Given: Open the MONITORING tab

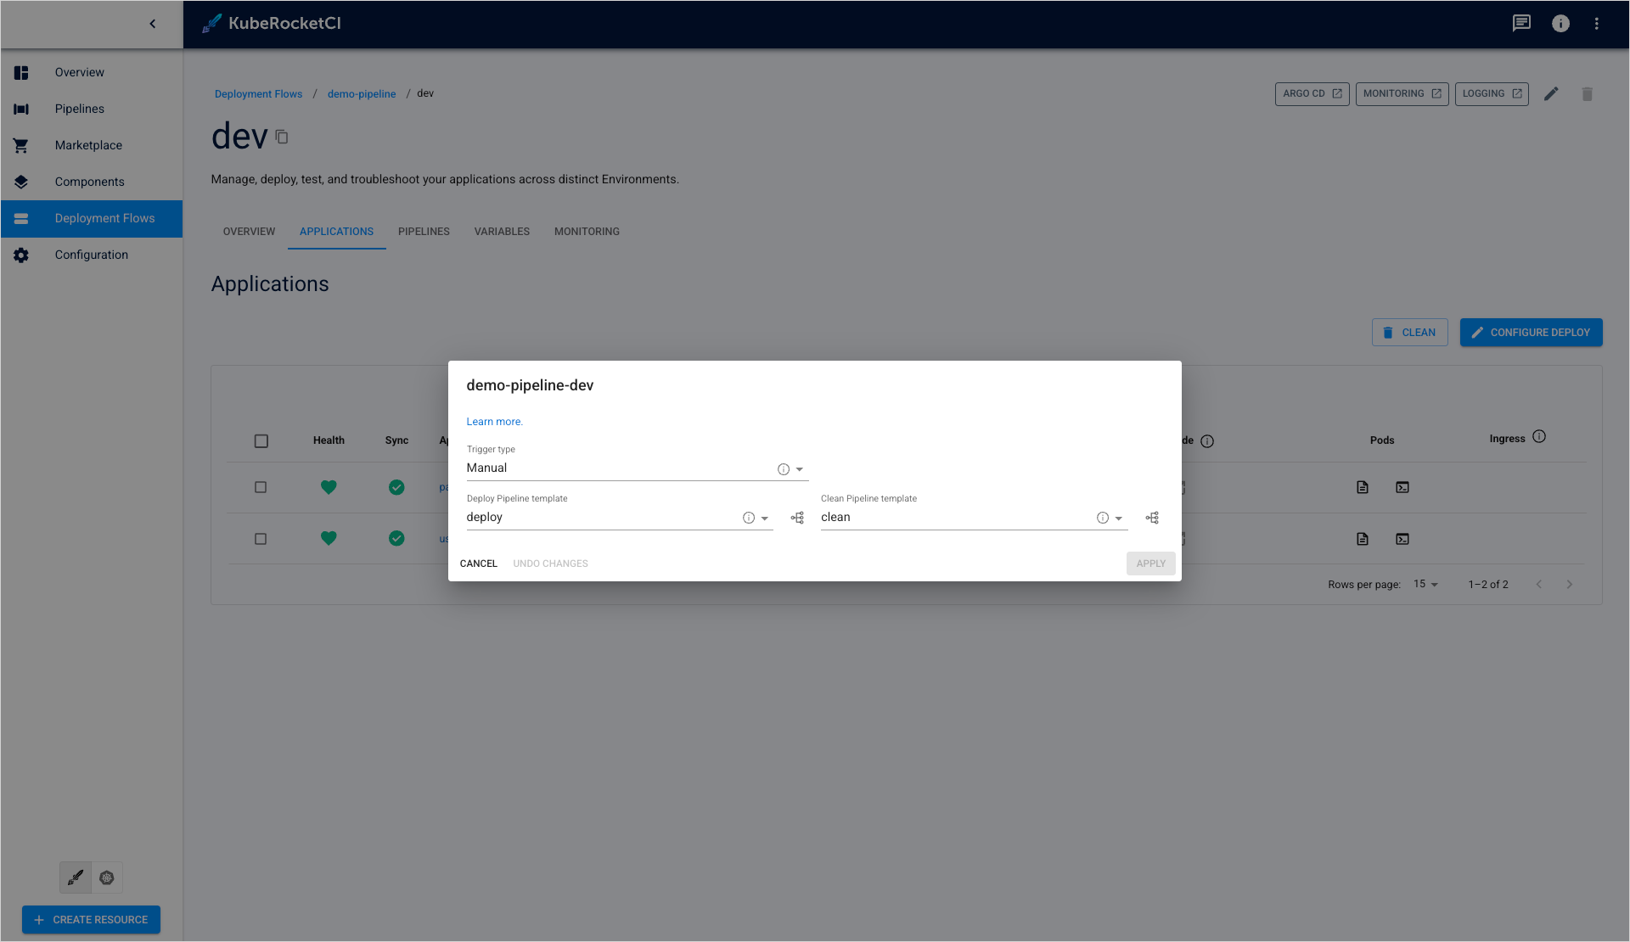Looking at the screenshot, I should tap(587, 231).
